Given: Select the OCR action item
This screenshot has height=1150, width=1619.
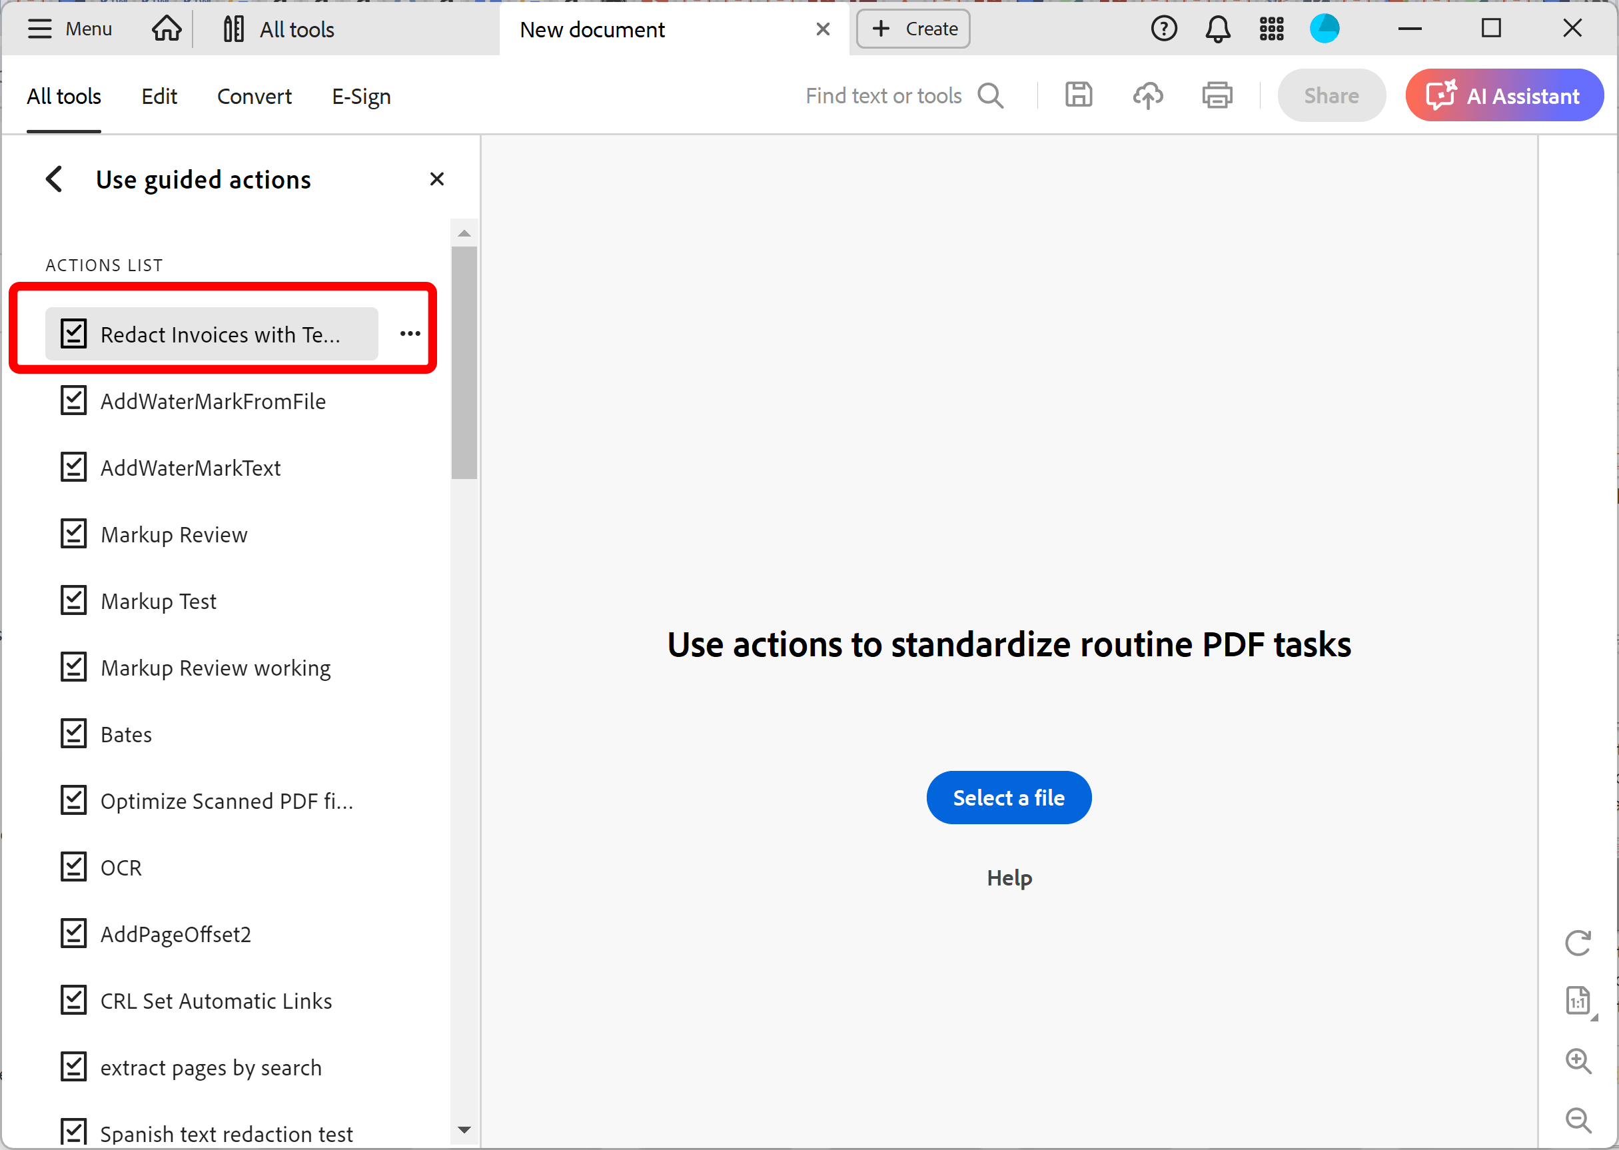Looking at the screenshot, I should [121, 867].
